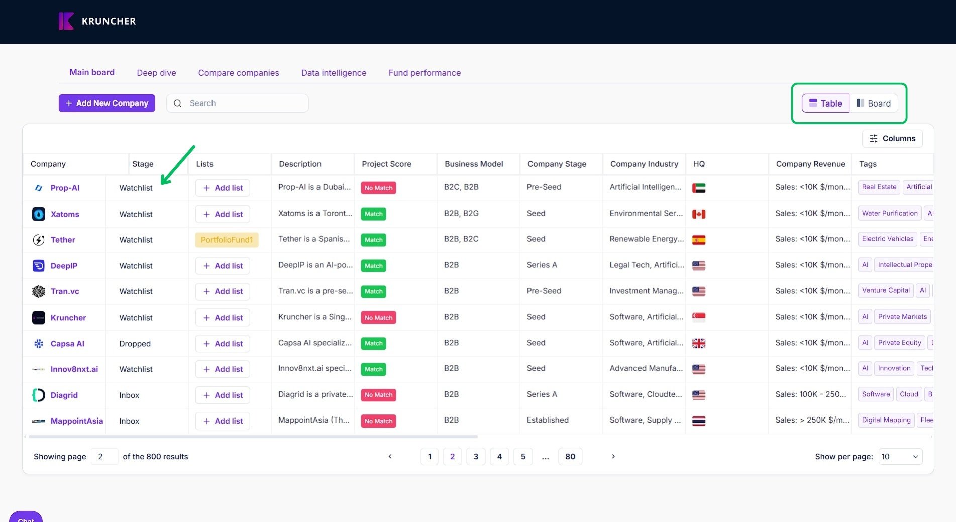
Task: Open the Columns settings menu
Action: click(x=892, y=139)
